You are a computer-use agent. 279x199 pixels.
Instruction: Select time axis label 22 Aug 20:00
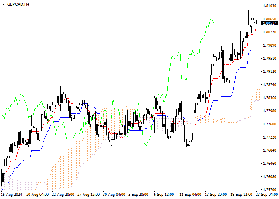(63, 195)
